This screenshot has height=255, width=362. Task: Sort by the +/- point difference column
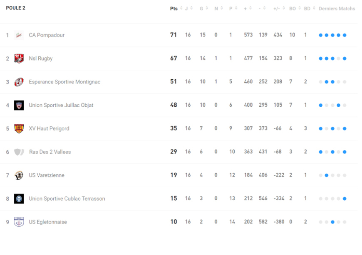tap(278, 9)
